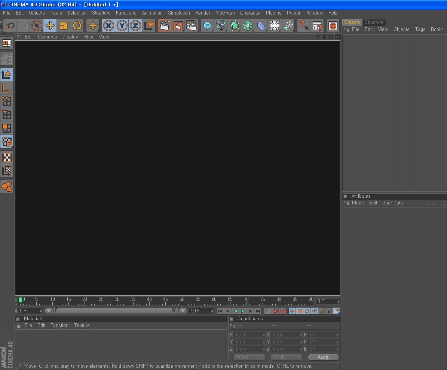The height and width of the screenshot is (370, 447).
Task: Go to end of animation
Action: [x=258, y=311]
